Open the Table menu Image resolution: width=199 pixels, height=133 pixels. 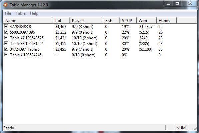point(21,13)
